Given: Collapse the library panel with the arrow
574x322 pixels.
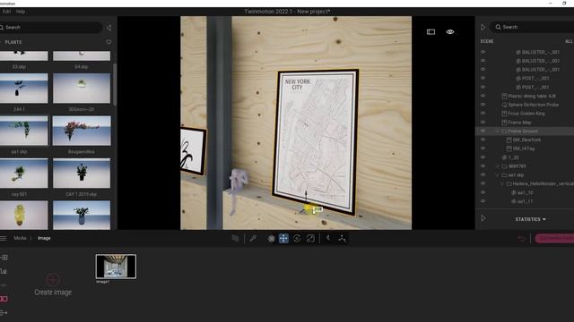Looking at the screenshot, I should tap(109, 28).
